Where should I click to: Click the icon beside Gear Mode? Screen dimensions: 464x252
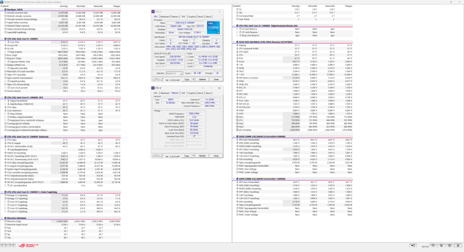[x=237, y=19]
